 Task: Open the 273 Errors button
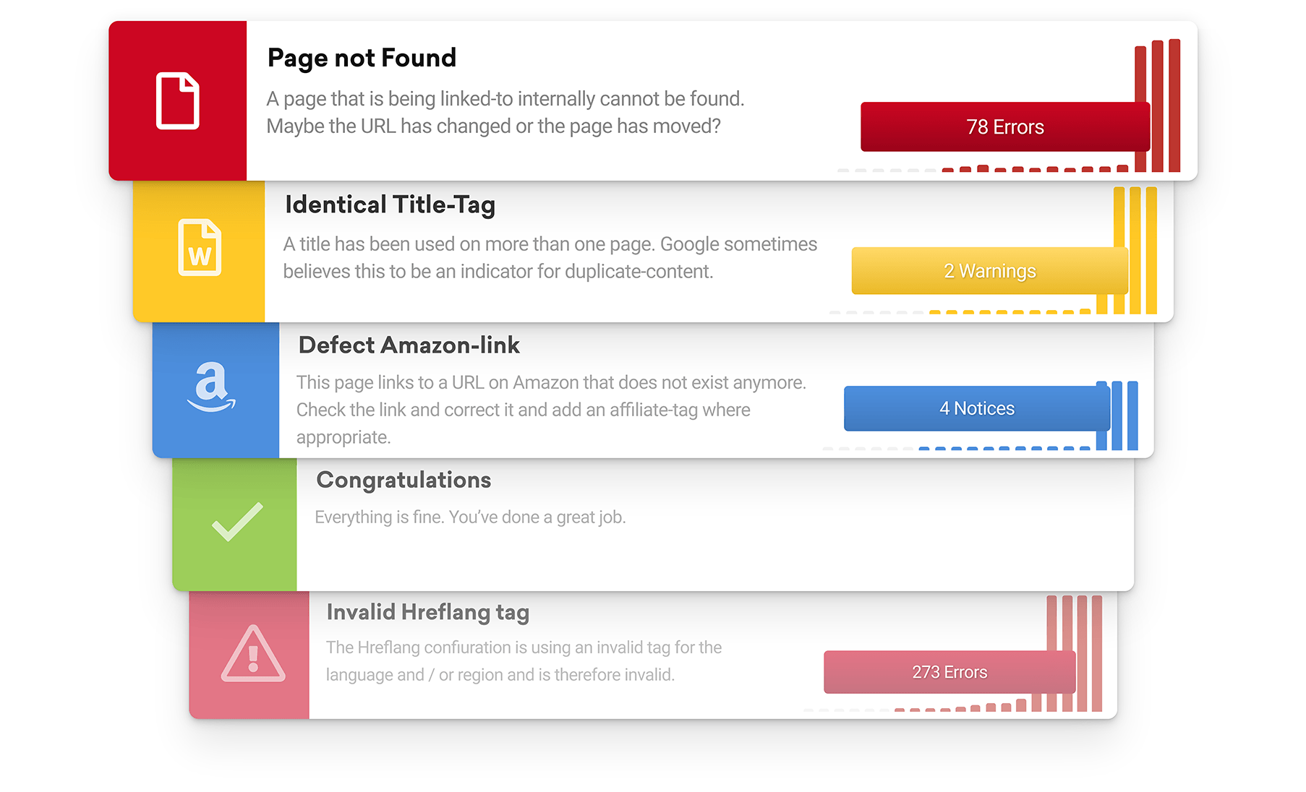949,672
